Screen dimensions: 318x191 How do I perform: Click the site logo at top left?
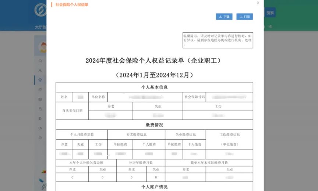click(40, 10)
